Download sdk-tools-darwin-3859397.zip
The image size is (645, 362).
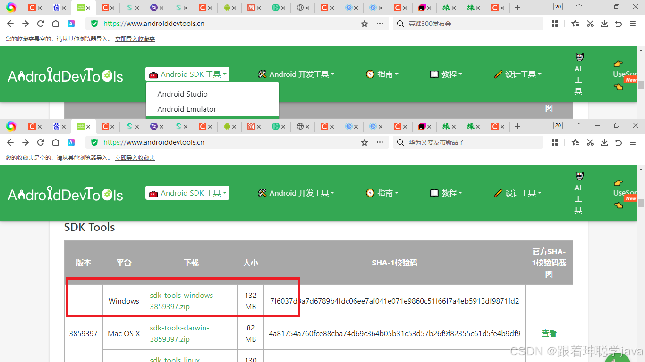pyautogui.click(x=179, y=333)
